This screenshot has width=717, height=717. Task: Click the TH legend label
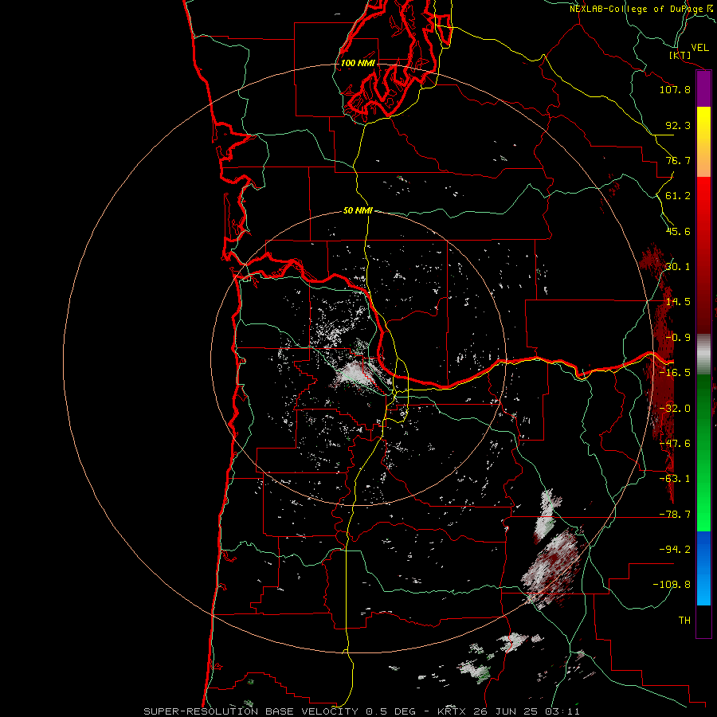coord(684,621)
